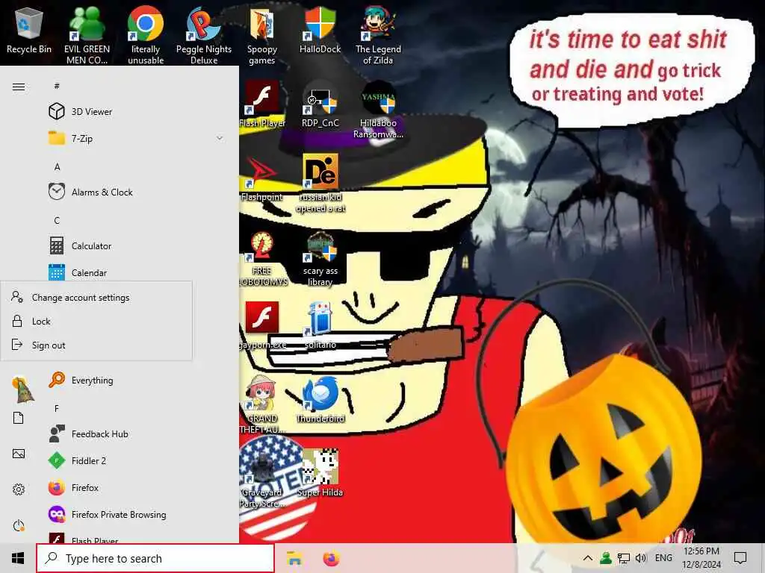Screen dimensions: 765x573
Task: Open the volume speaker tray icon
Action: [x=640, y=558]
